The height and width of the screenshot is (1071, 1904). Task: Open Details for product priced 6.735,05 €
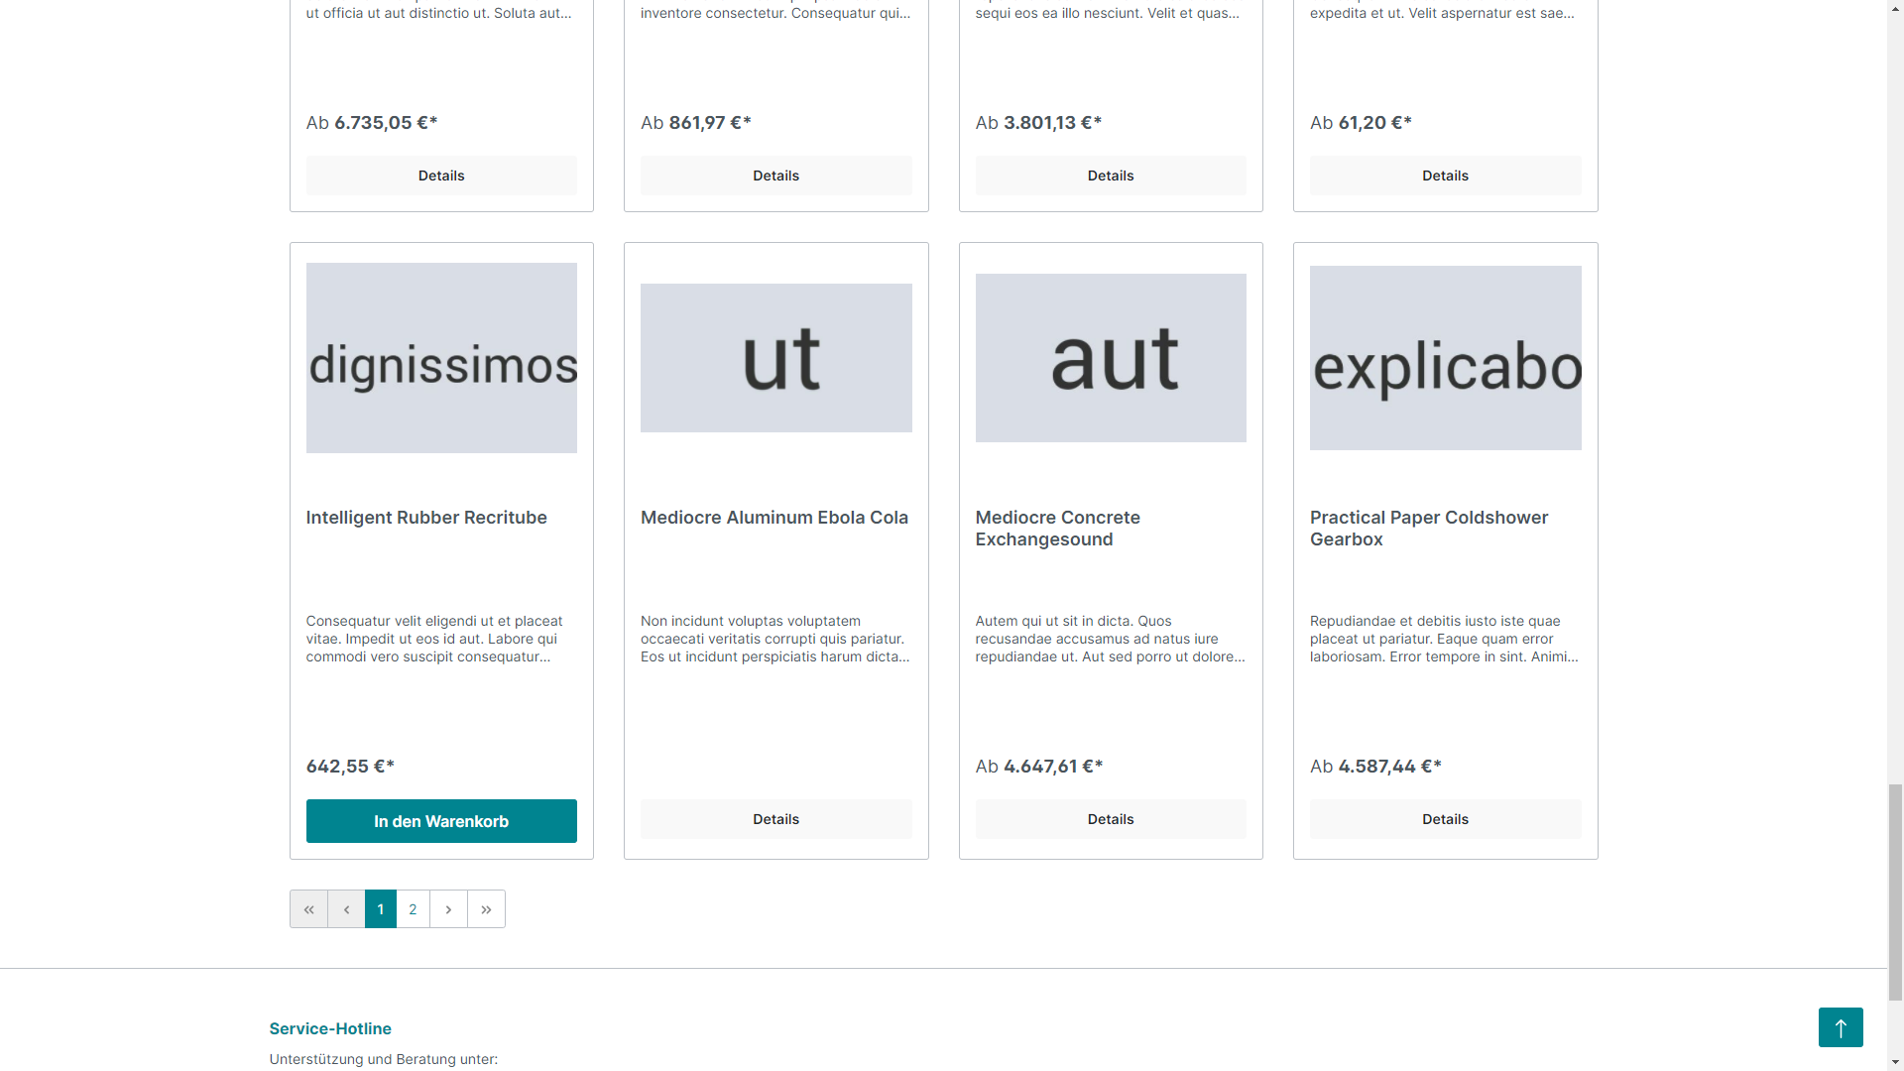coord(441,176)
